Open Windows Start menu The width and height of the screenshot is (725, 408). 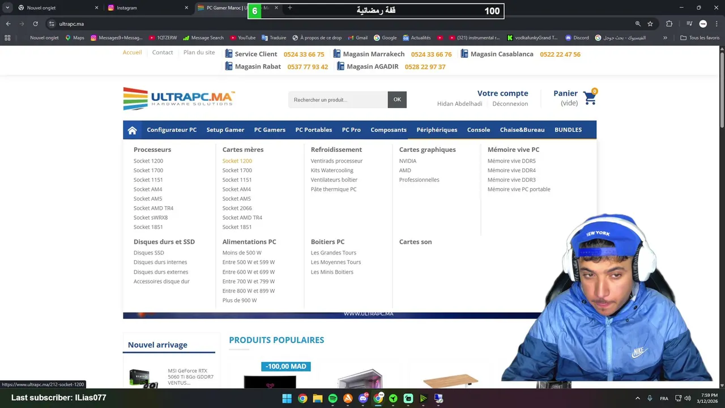click(287, 398)
